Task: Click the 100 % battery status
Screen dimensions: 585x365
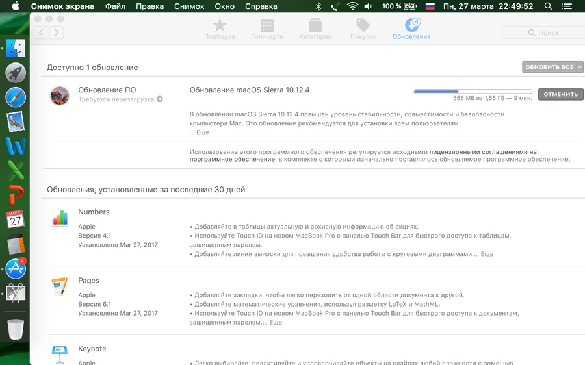Action: click(x=399, y=6)
